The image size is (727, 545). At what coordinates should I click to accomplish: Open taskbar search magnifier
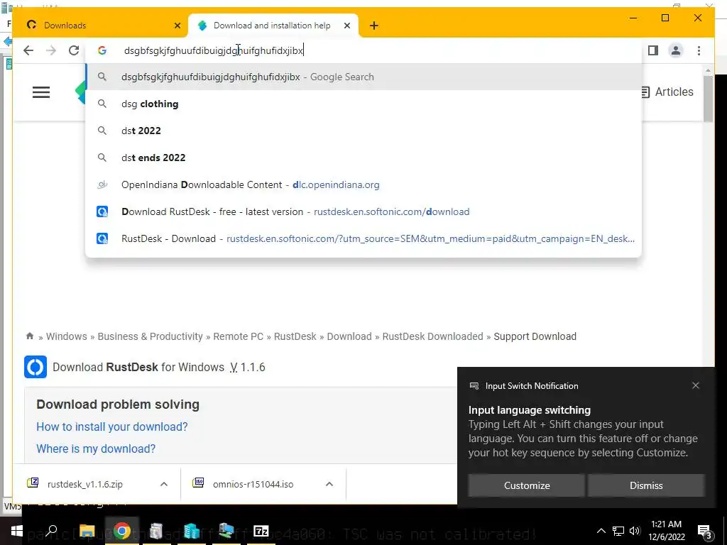(51, 531)
